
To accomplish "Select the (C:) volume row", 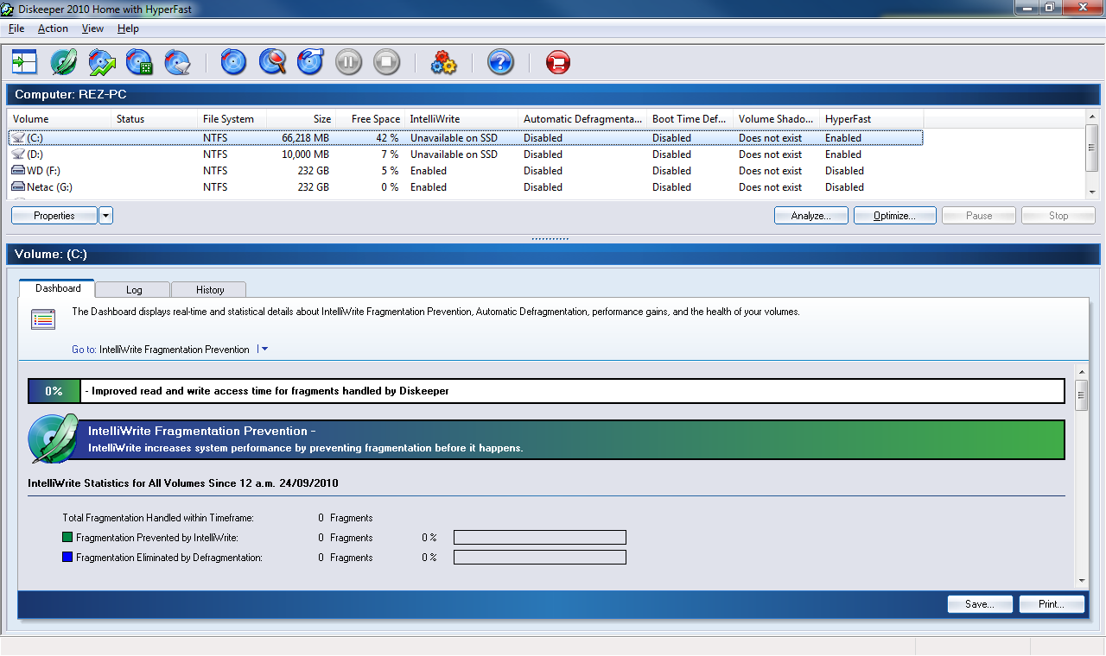I will (x=466, y=138).
